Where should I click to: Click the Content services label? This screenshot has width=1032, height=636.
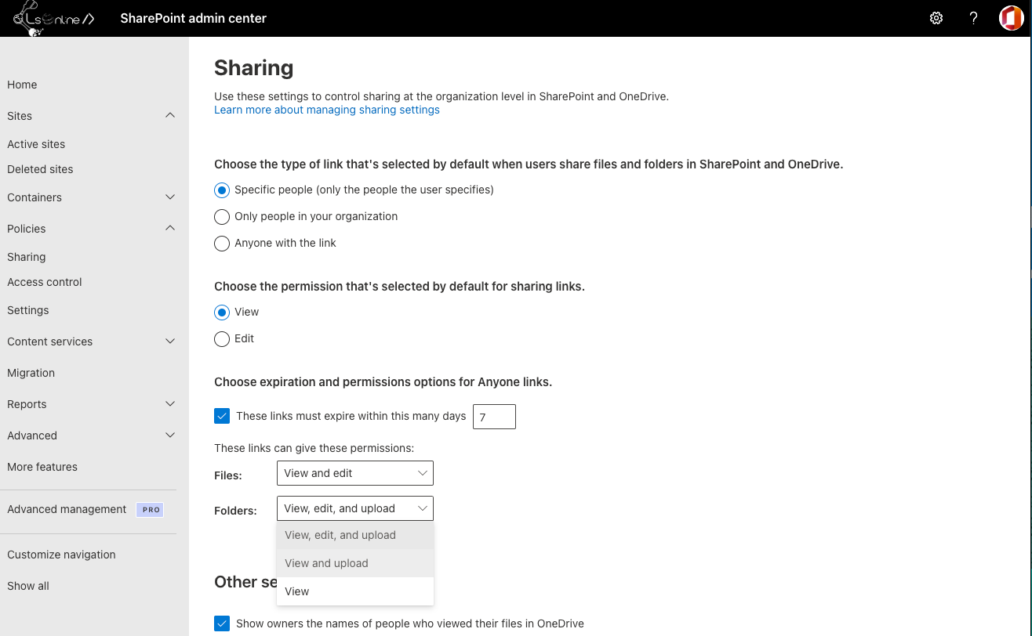tap(50, 341)
